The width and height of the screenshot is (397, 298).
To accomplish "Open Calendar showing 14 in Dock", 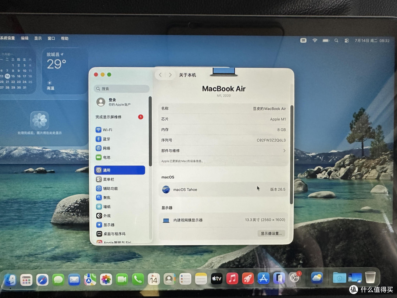I will 154,279.
